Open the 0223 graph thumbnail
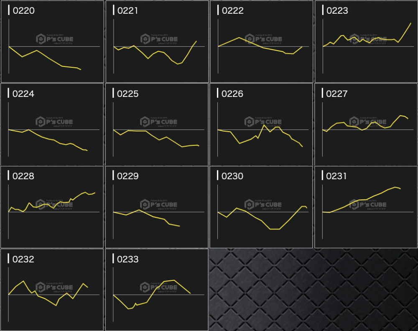The image size is (418, 331). (366, 42)
